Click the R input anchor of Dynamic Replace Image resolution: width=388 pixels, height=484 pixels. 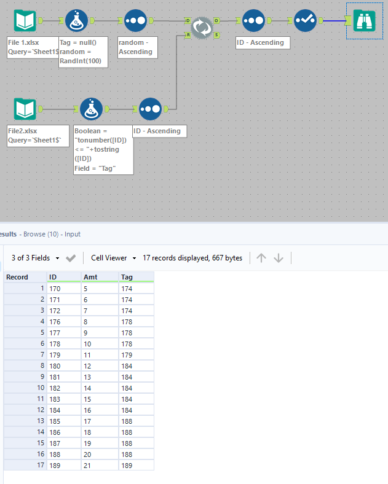(x=188, y=35)
